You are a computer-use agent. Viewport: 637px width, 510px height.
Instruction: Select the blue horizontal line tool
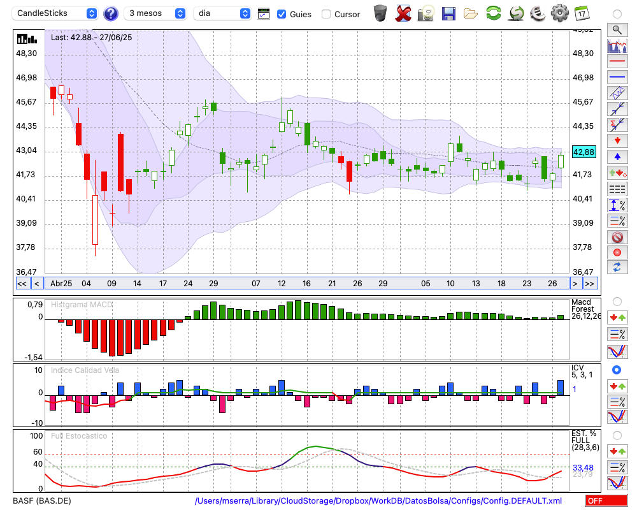coord(617,77)
